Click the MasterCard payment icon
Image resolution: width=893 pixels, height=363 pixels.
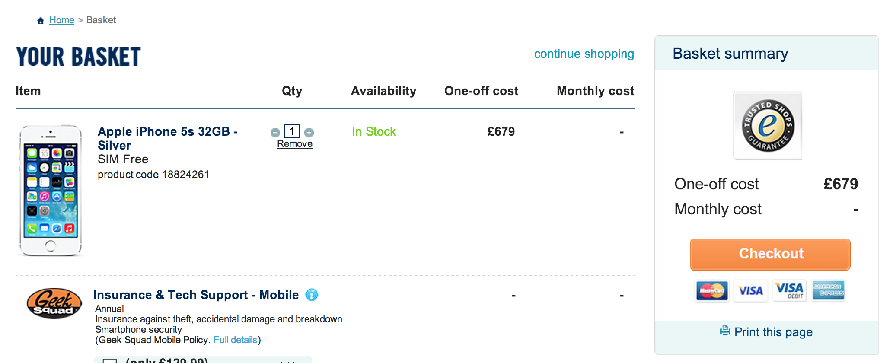coord(712,290)
